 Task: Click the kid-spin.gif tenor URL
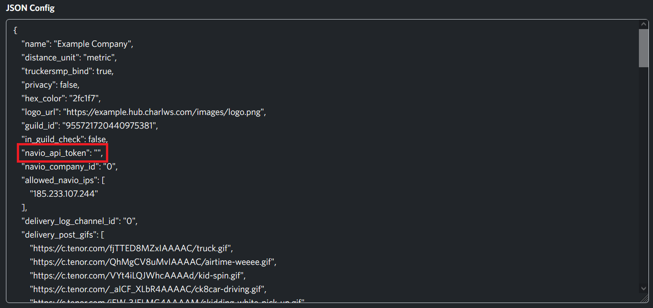point(137,276)
